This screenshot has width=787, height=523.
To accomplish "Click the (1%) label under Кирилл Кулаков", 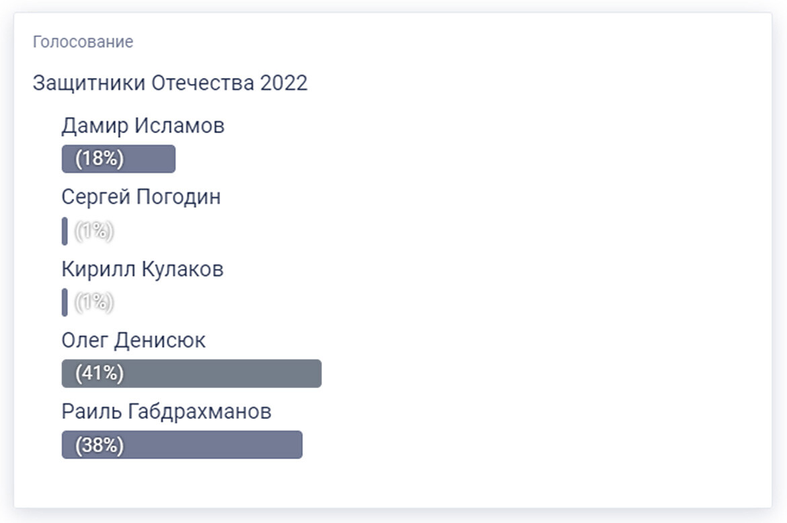I will (93, 303).
